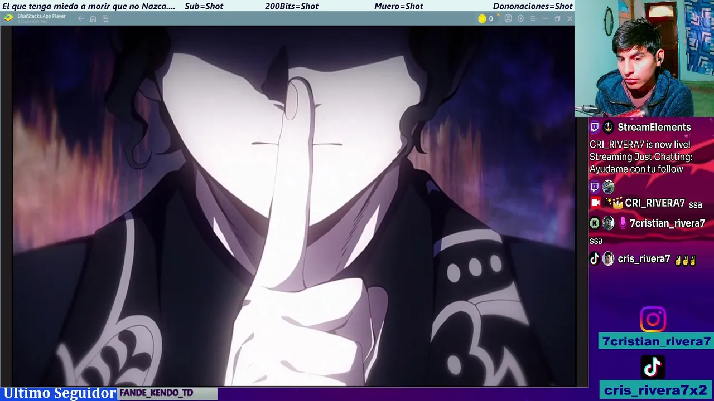The image size is (714, 401).
Task: Click the 7cristian_rivera7 chat username
Action: (x=667, y=223)
